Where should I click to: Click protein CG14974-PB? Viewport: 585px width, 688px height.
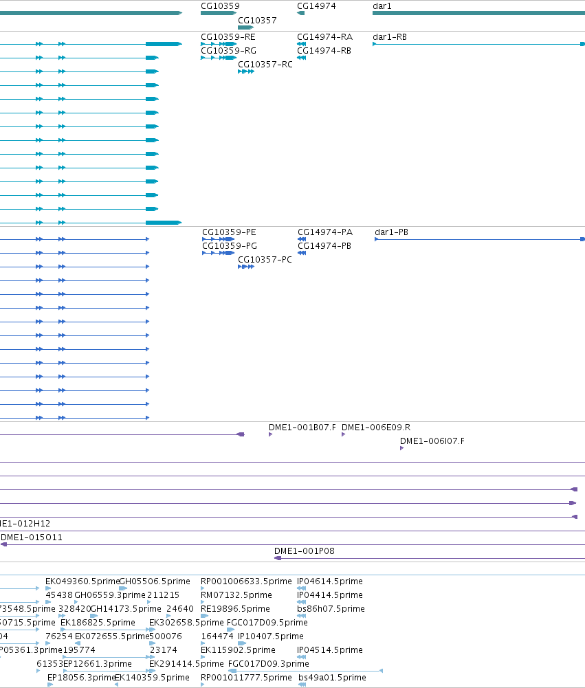point(324,246)
